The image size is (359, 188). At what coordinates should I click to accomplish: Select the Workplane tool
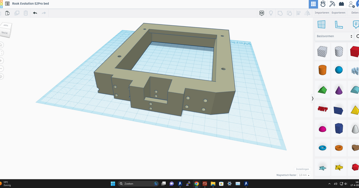pyautogui.click(x=322, y=24)
